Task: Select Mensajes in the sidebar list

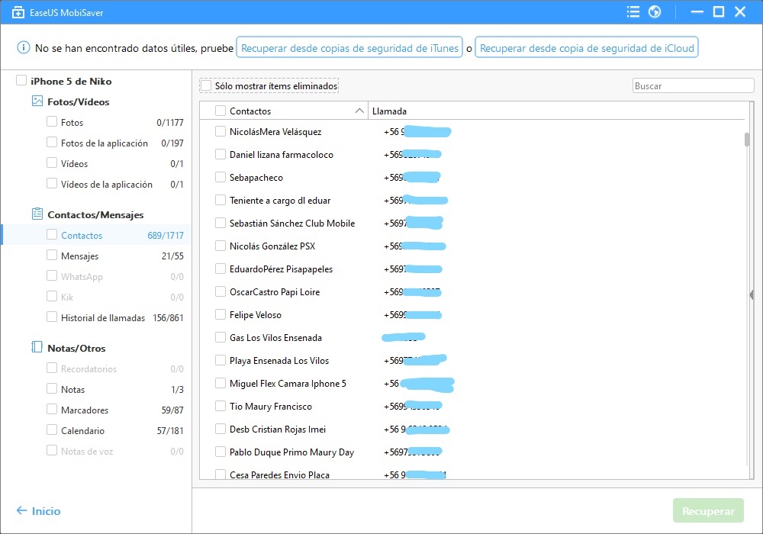Action: [x=79, y=256]
